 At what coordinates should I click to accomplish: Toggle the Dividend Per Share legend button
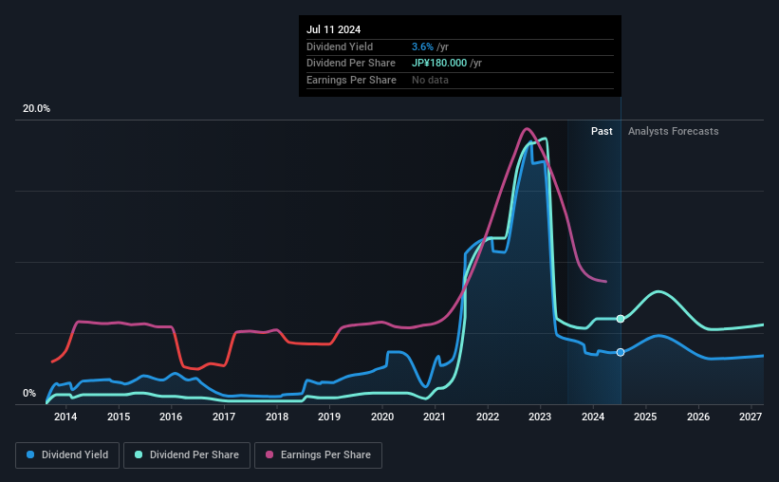tap(187, 455)
